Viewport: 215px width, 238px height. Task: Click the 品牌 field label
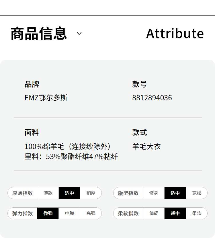point(32,84)
